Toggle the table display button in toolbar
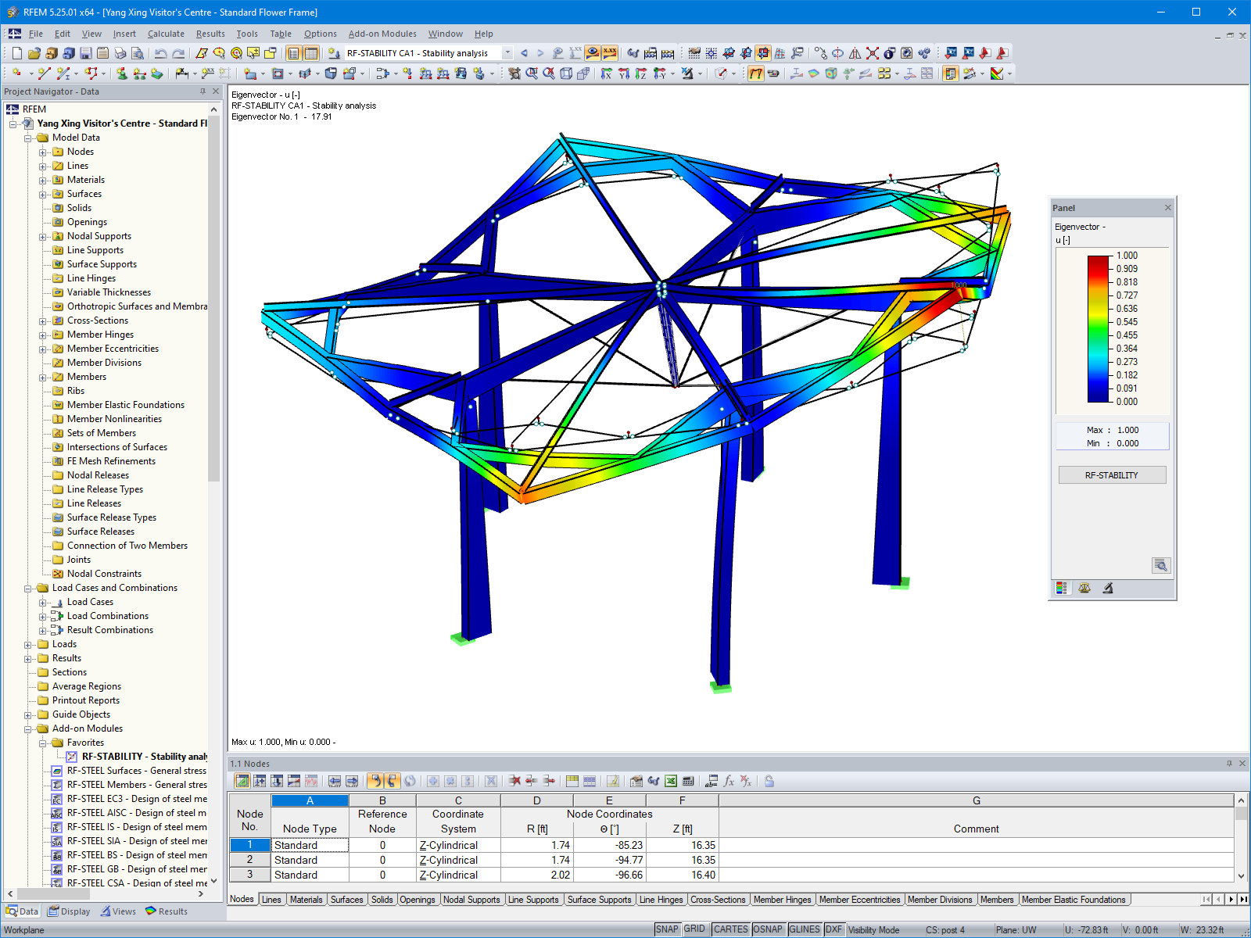Image resolution: width=1251 pixels, height=938 pixels. coord(311,53)
